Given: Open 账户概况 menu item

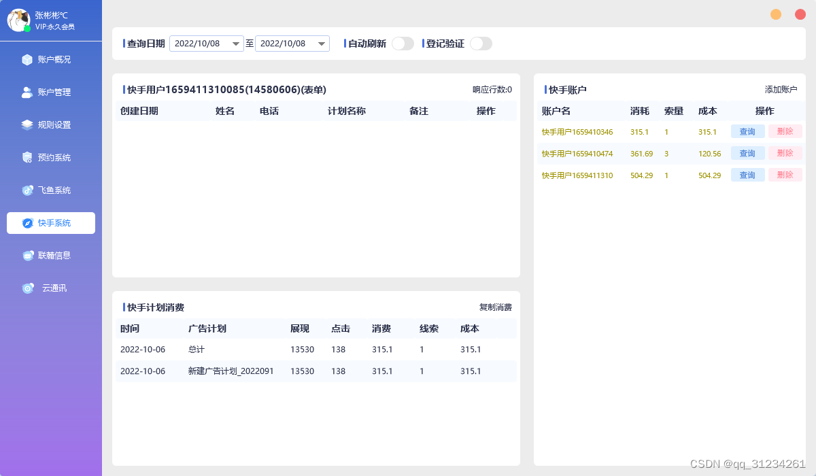Looking at the screenshot, I should [x=51, y=60].
